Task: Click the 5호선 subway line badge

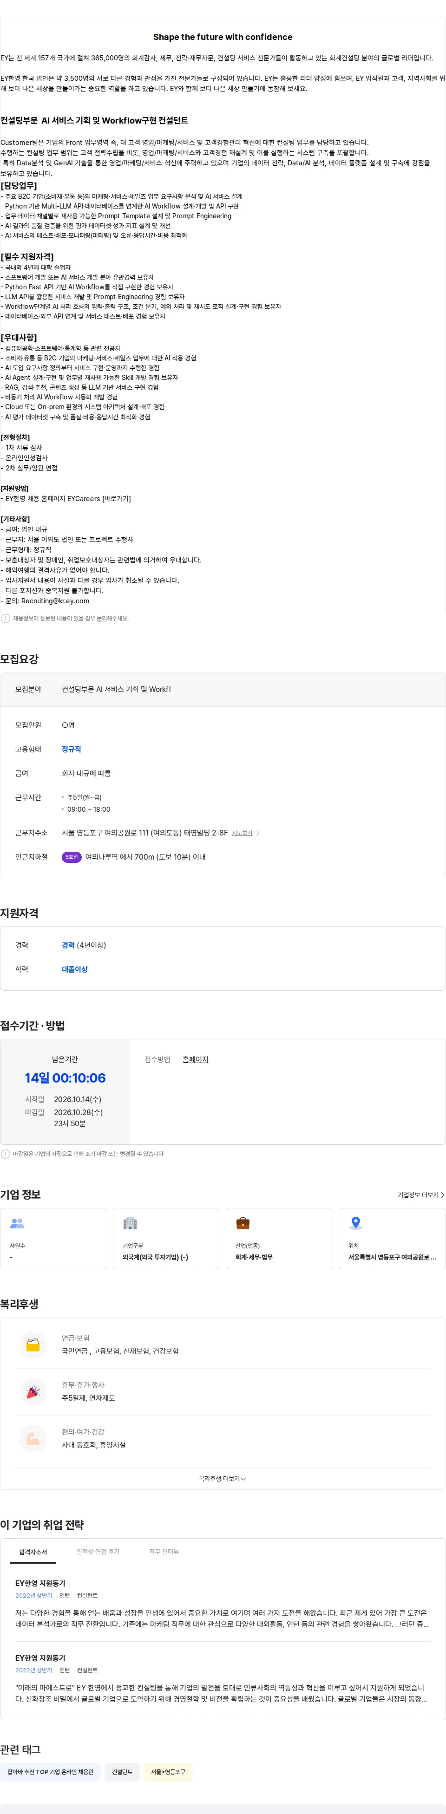Action: click(x=72, y=857)
